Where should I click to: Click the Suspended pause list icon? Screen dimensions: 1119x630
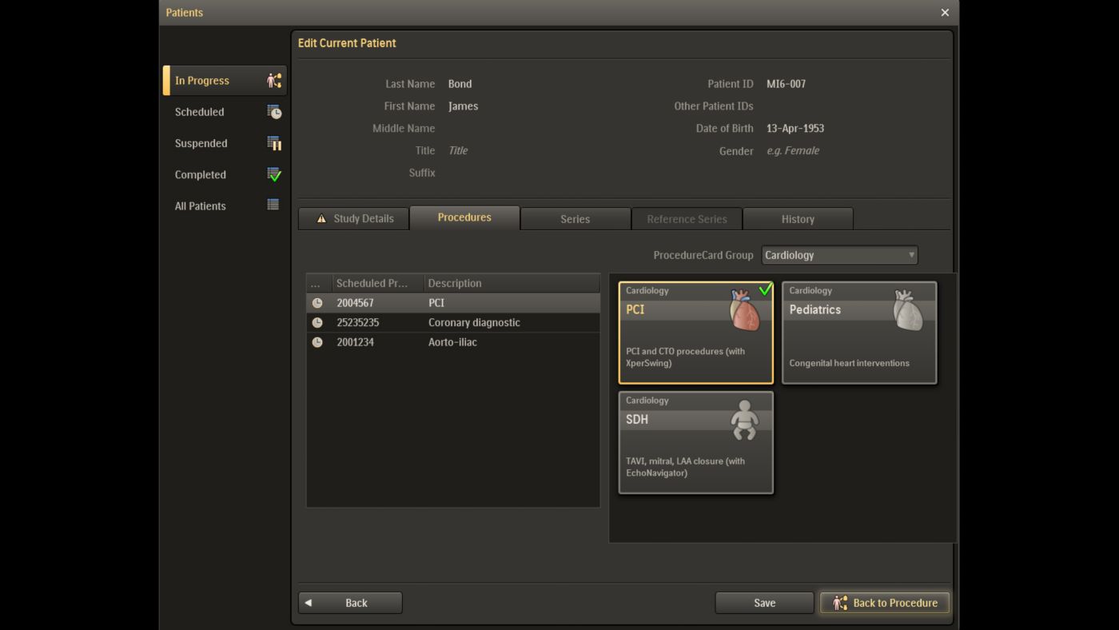click(x=274, y=143)
